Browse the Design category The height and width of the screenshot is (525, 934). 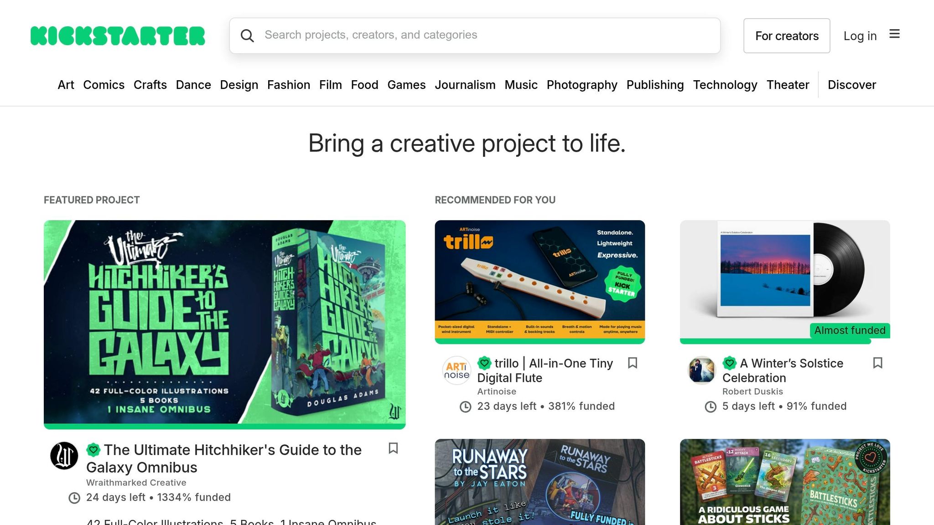tap(239, 85)
